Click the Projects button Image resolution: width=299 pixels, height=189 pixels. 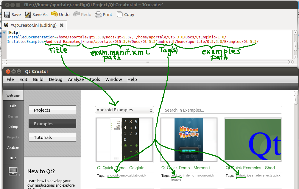point(52,110)
